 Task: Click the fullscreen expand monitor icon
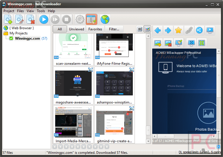pyautogui.click(x=191, y=43)
